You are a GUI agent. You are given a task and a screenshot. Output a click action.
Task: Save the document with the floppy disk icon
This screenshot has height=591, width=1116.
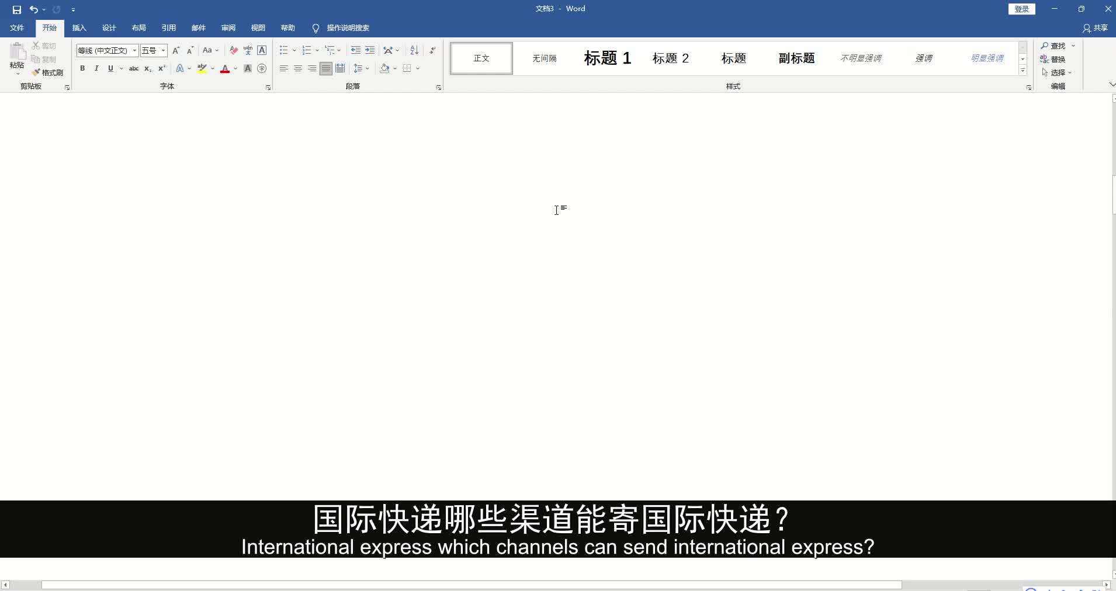pyautogui.click(x=16, y=9)
